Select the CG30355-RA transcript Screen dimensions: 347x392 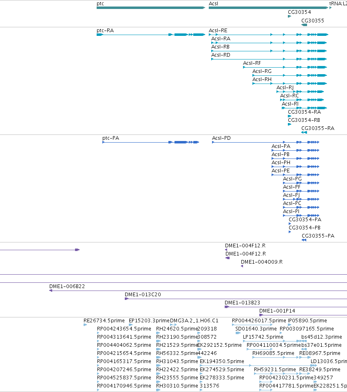point(304,132)
